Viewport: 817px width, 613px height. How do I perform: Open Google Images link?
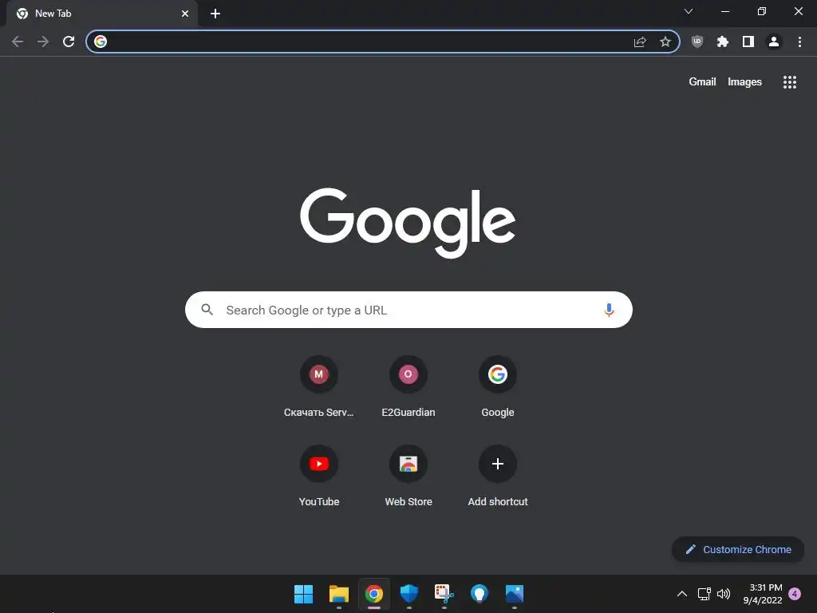(x=744, y=82)
